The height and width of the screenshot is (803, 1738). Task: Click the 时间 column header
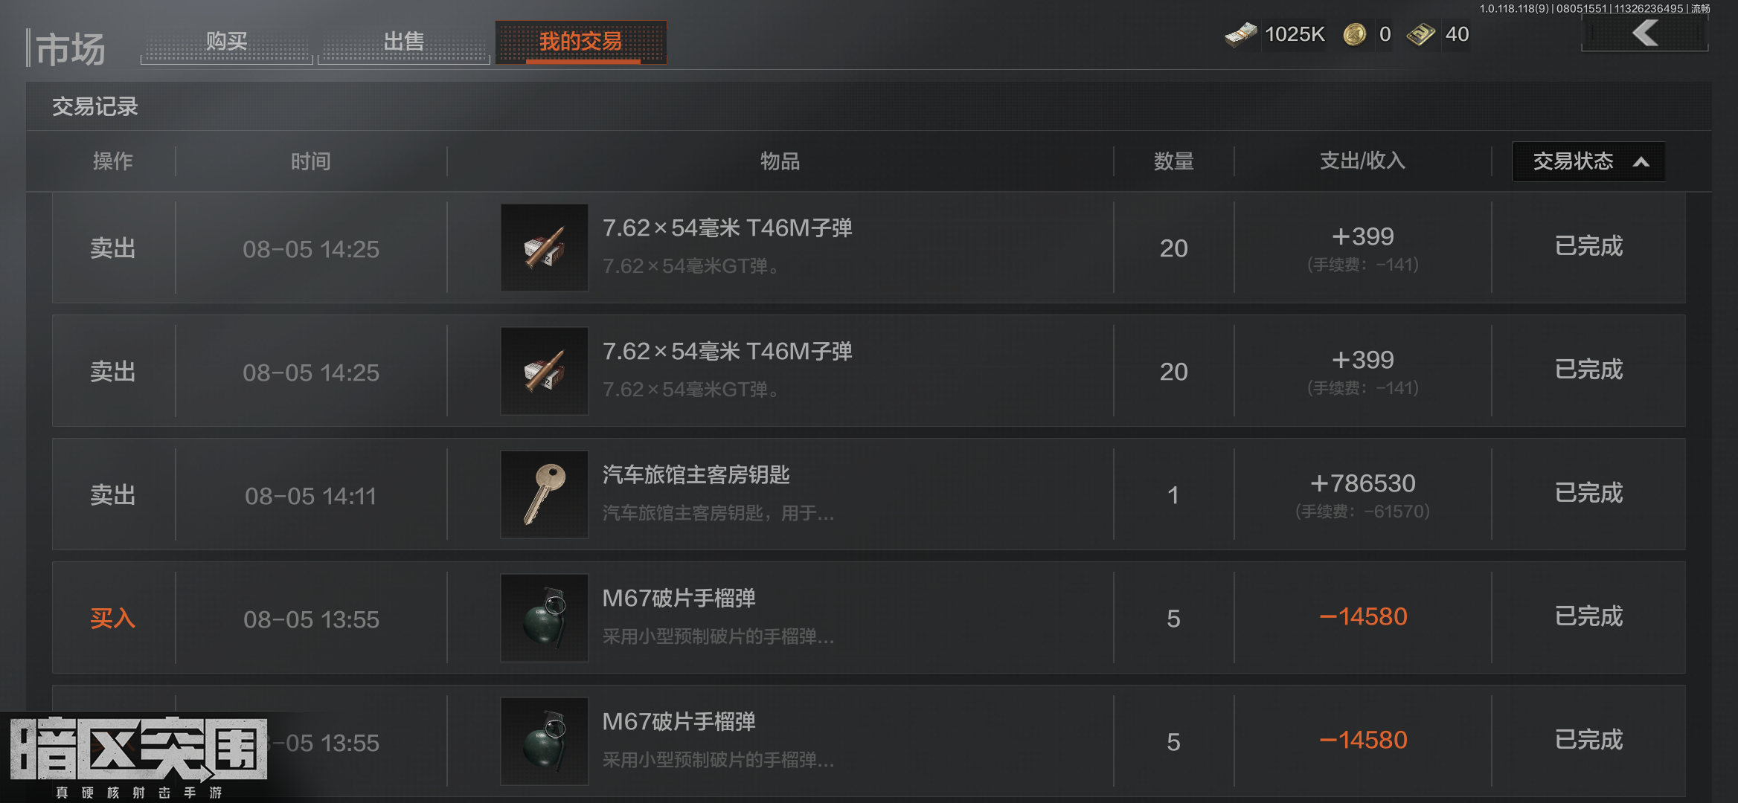coord(311,161)
